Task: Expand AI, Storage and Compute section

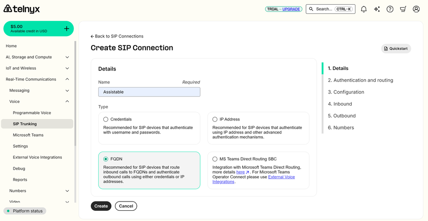Action: coord(67,57)
